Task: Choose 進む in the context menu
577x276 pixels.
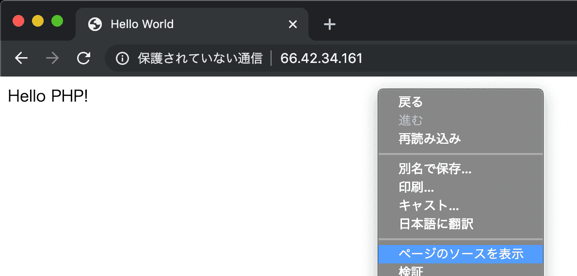Action: (x=411, y=120)
